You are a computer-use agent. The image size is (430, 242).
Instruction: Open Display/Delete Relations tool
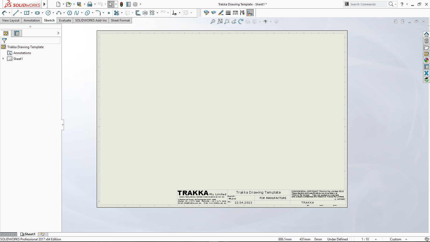tap(174, 13)
